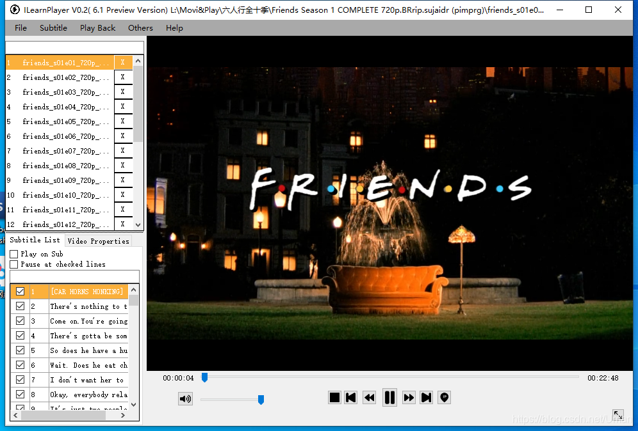Uncheck subtitle line 6 Wait. Does he eat

coord(20,364)
